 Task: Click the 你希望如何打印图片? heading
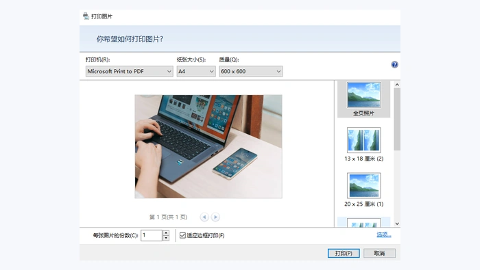130,39
